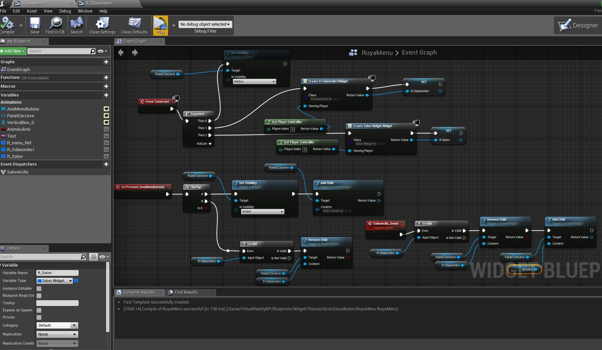Click the My Blueprint search magnifier icon
The image size is (602, 350).
tap(93, 51)
